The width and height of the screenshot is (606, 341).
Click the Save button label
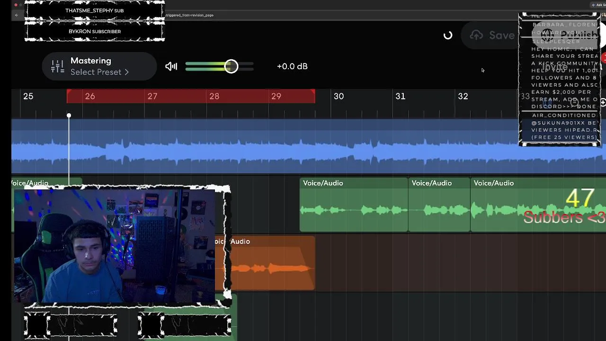(x=502, y=35)
